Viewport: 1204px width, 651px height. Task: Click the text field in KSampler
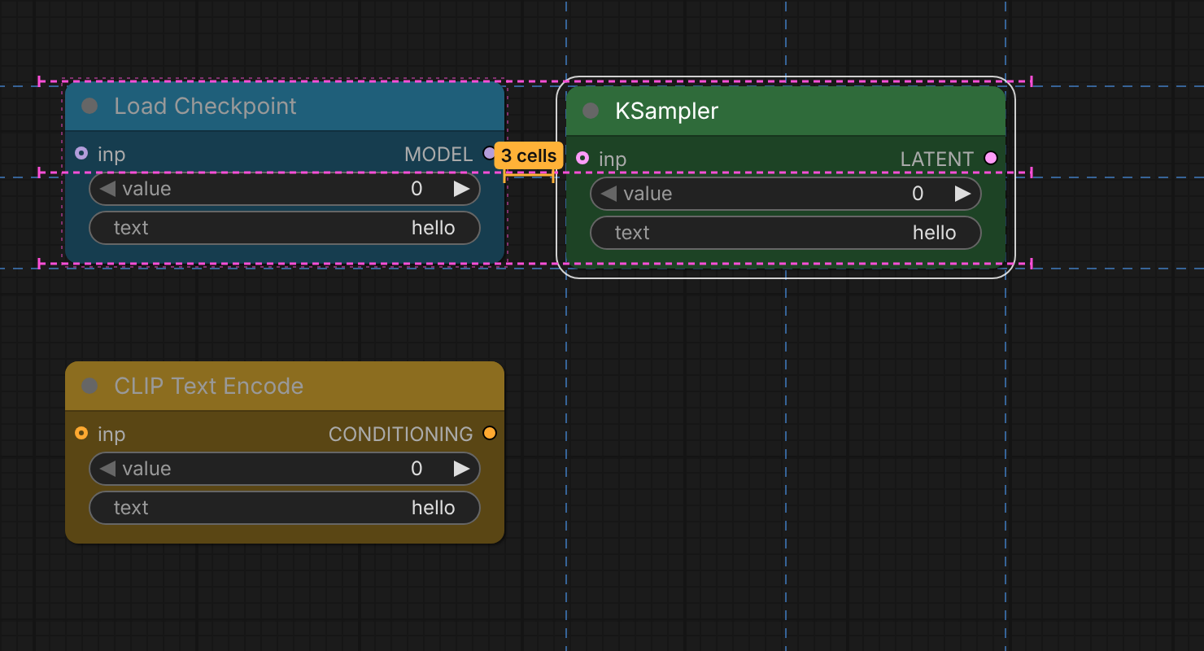pos(786,233)
